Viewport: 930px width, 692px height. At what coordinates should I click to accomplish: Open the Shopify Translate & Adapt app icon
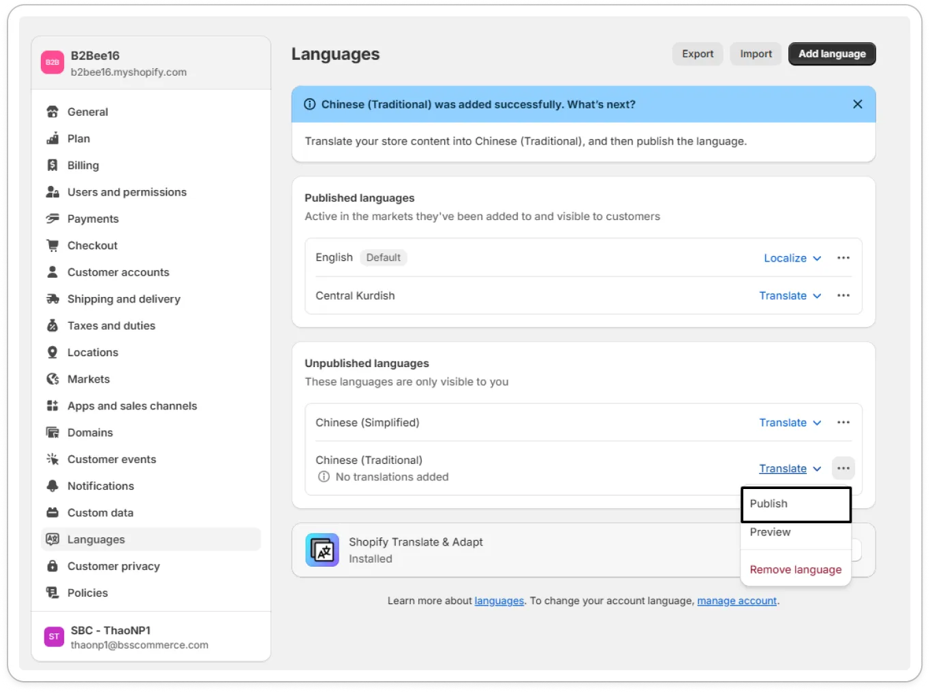(322, 550)
